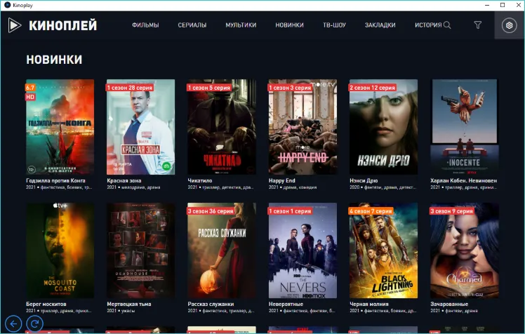
Task: Open the История history section
Action: 428,25
